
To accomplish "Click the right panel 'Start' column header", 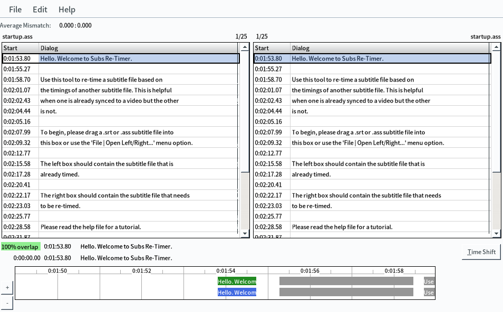I will tap(271, 48).
